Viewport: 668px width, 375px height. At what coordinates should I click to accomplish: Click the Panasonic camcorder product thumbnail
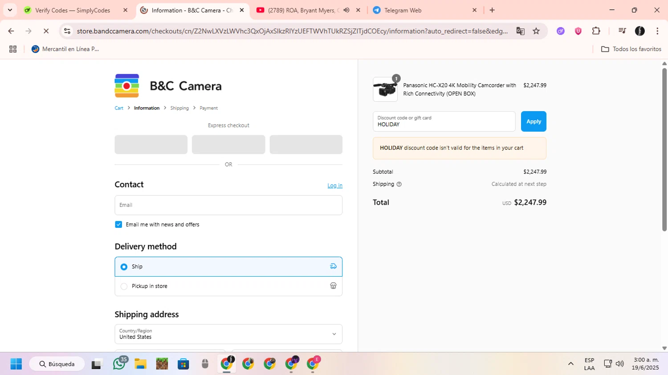[385, 89]
